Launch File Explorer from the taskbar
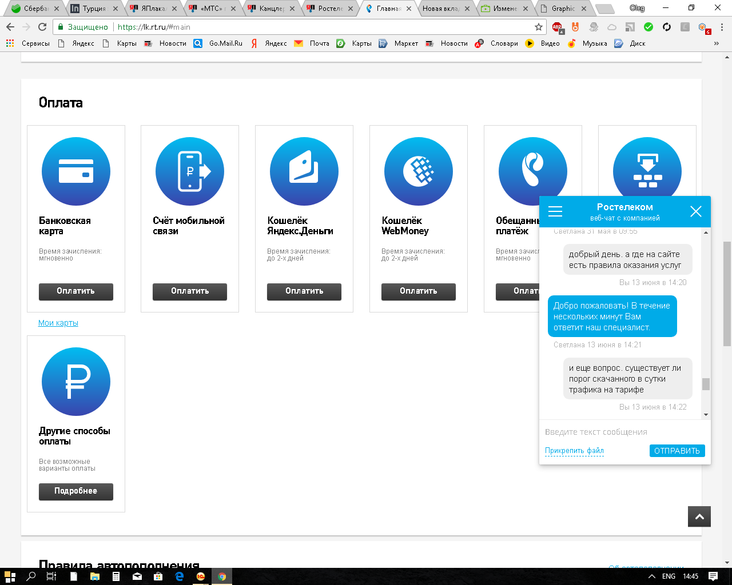732x585 pixels. [x=94, y=576]
